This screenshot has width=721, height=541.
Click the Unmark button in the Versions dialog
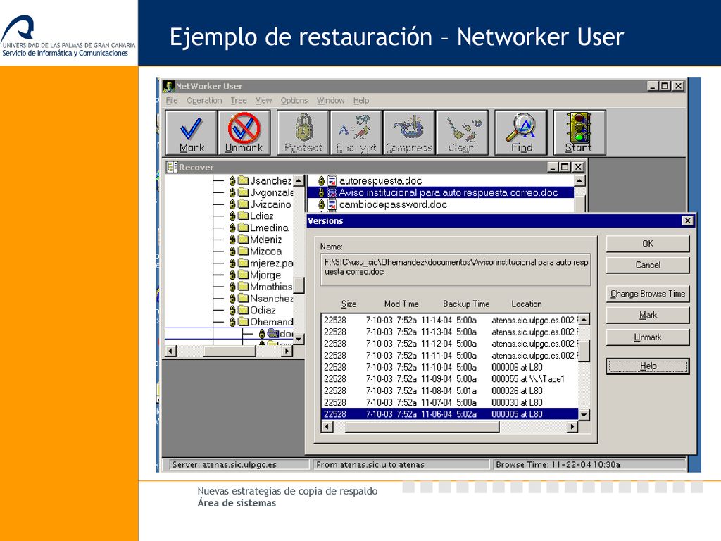[648, 337]
